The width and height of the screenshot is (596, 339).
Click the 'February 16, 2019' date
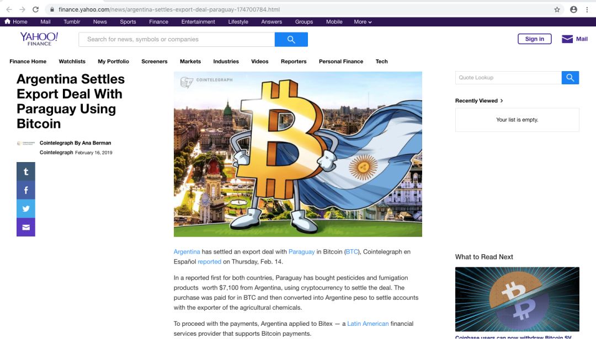click(93, 153)
